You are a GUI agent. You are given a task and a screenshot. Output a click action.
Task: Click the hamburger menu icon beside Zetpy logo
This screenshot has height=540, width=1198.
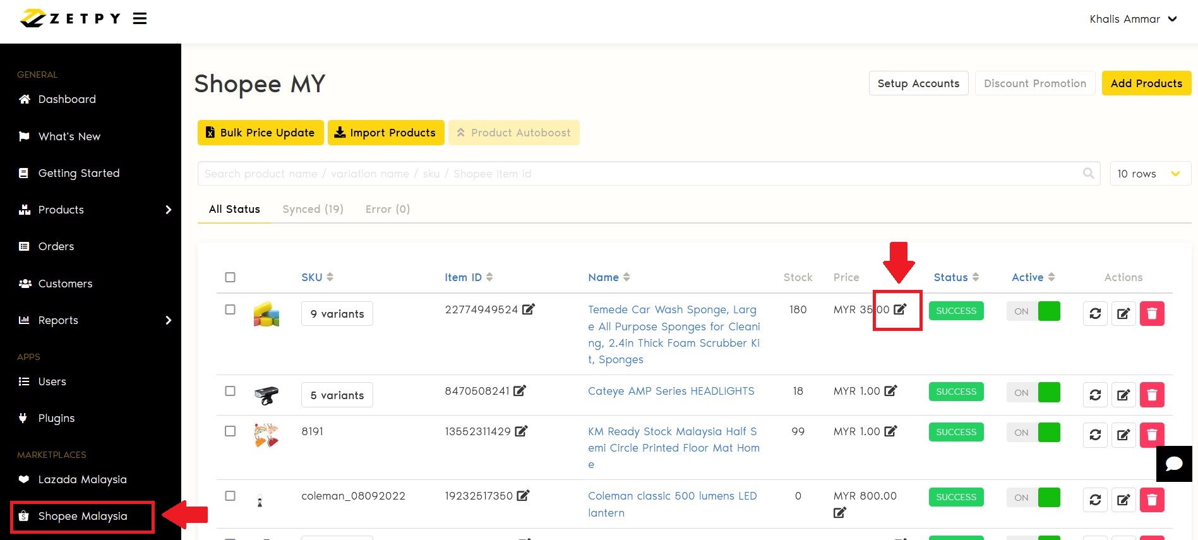coord(140,19)
